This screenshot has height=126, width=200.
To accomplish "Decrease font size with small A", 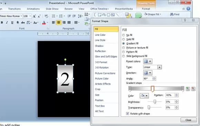I will (x=39, y=16).
